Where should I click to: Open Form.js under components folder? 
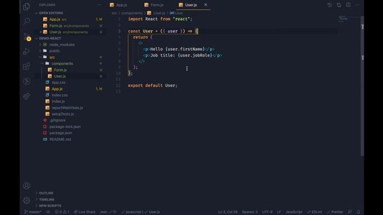60,70
